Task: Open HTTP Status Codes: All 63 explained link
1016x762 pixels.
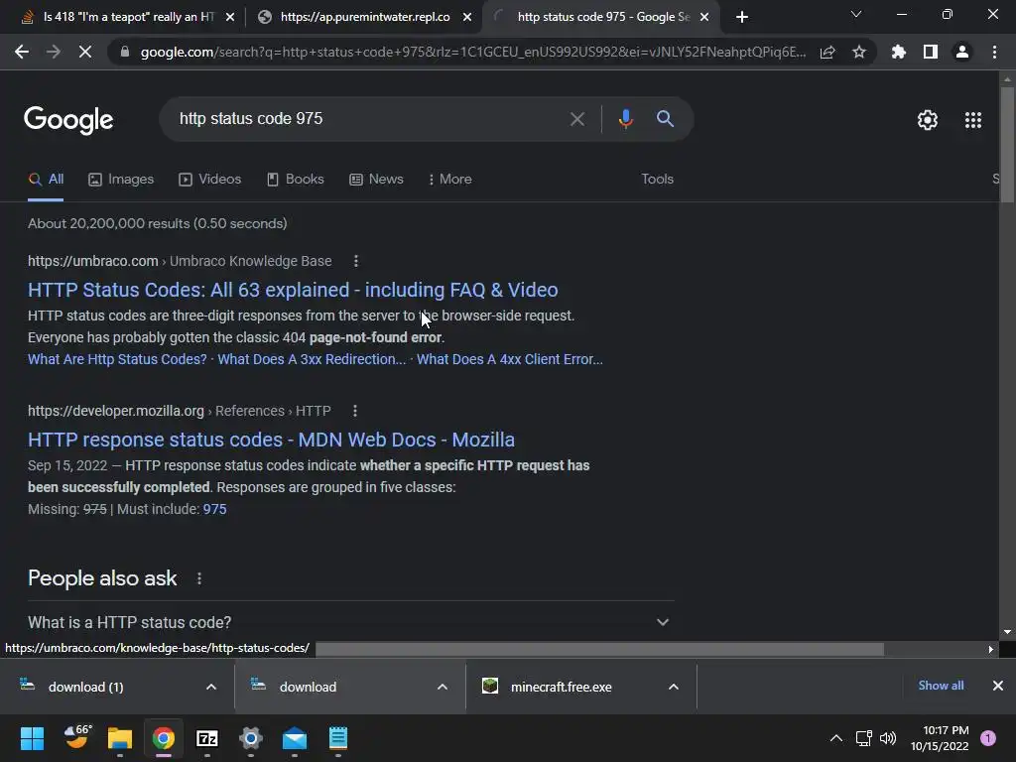Action: coord(293,290)
